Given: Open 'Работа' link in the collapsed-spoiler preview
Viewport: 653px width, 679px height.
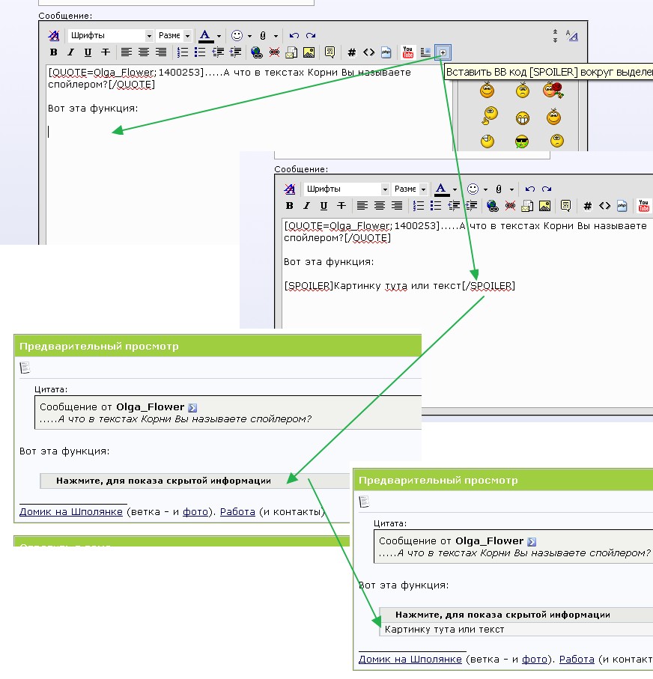Looking at the screenshot, I should pyautogui.click(x=237, y=511).
